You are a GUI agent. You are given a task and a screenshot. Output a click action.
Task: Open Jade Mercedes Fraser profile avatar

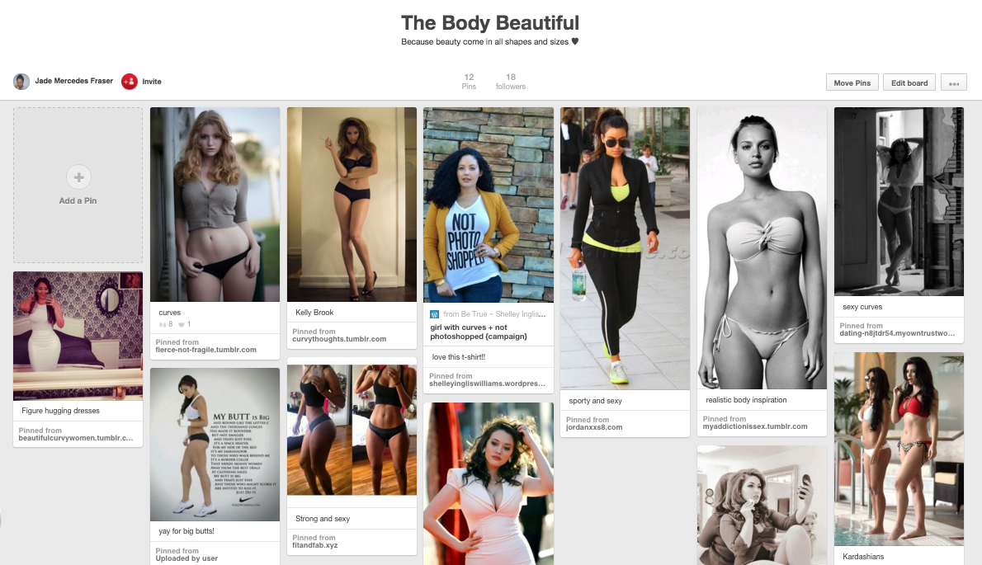pyautogui.click(x=21, y=82)
